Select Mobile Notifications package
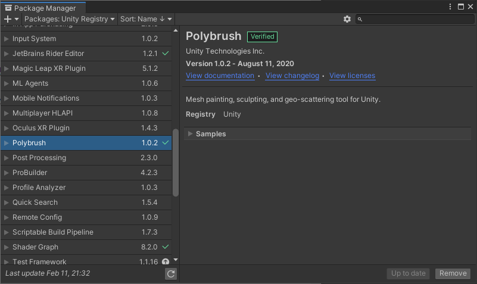The width and height of the screenshot is (477, 284). click(x=86, y=98)
